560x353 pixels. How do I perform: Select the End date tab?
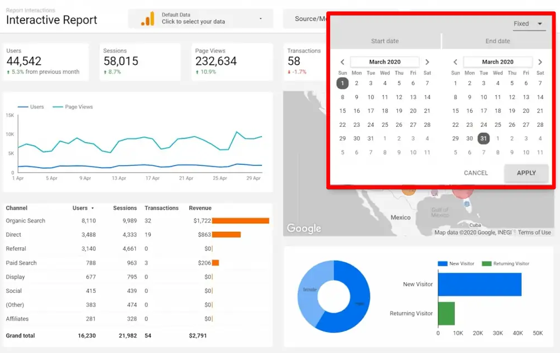497,41
